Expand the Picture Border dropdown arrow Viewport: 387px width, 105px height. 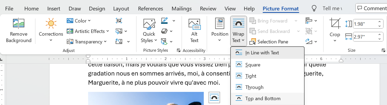coord(174,21)
